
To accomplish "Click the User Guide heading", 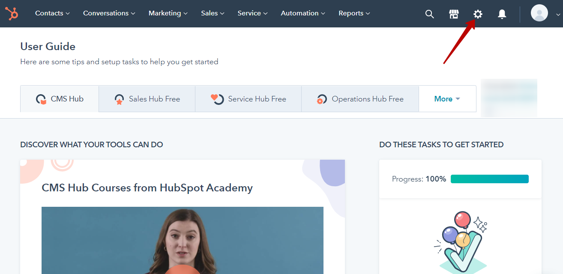I will click(x=48, y=47).
